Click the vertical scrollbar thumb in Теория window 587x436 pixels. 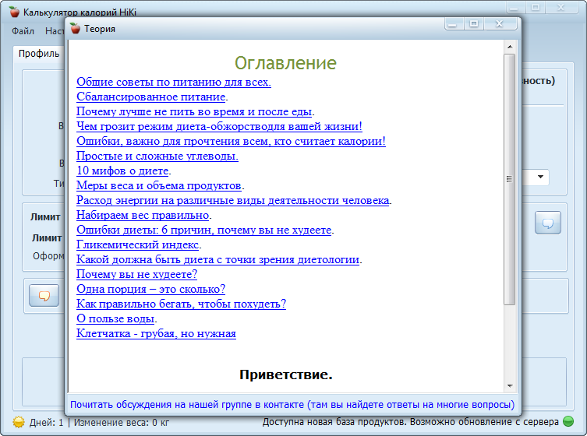[510, 180]
